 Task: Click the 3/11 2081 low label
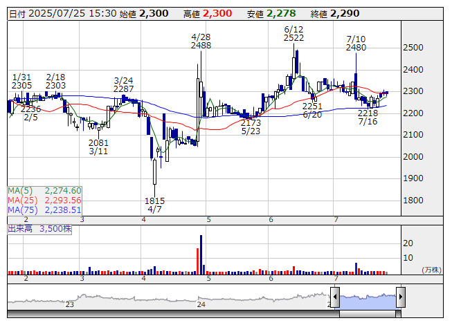tap(98, 147)
